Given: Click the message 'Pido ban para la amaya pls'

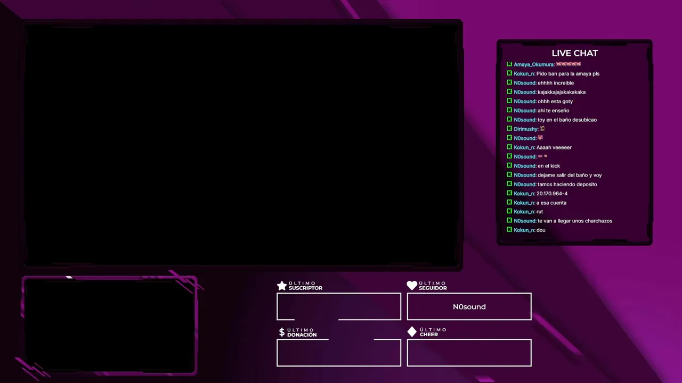Looking at the screenshot, I should 568,74.
